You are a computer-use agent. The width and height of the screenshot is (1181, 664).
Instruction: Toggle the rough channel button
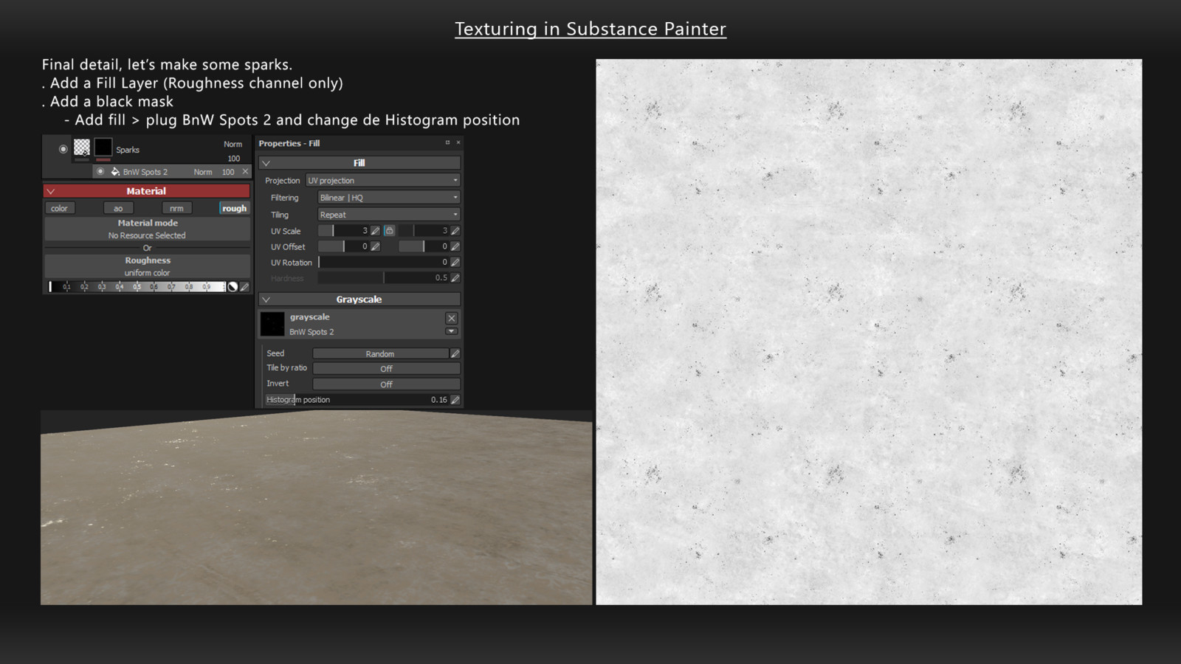pos(234,209)
